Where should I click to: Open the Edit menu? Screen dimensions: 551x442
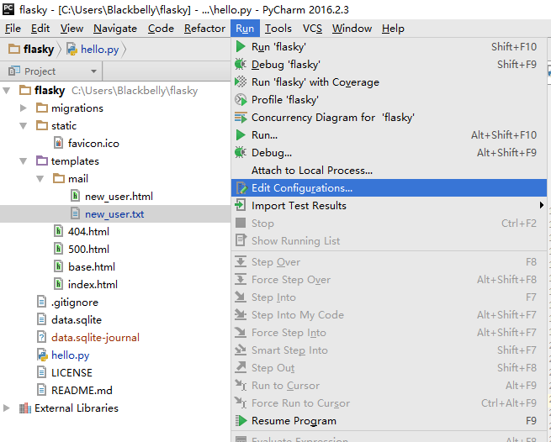40,29
